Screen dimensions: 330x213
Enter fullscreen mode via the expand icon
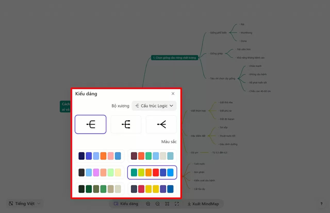(x=177, y=204)
